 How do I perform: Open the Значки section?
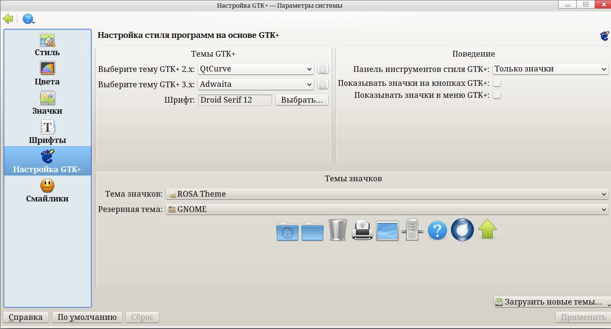(48, 104)
